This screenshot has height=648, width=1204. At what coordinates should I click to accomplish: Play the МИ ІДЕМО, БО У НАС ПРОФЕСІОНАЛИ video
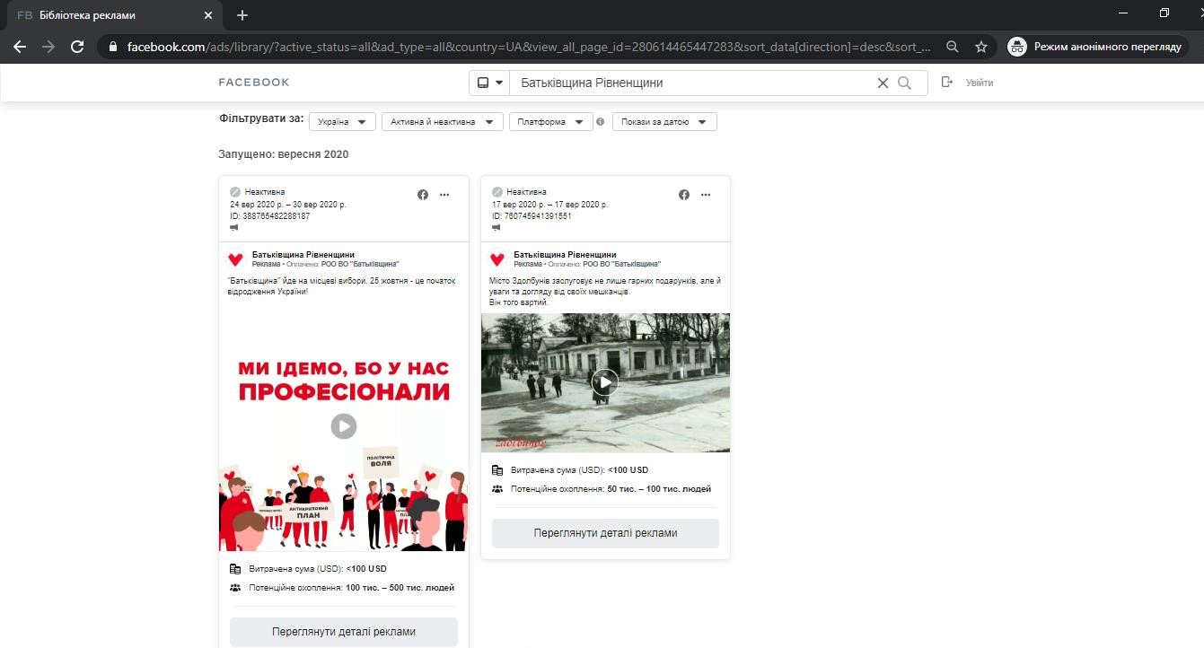344,426
